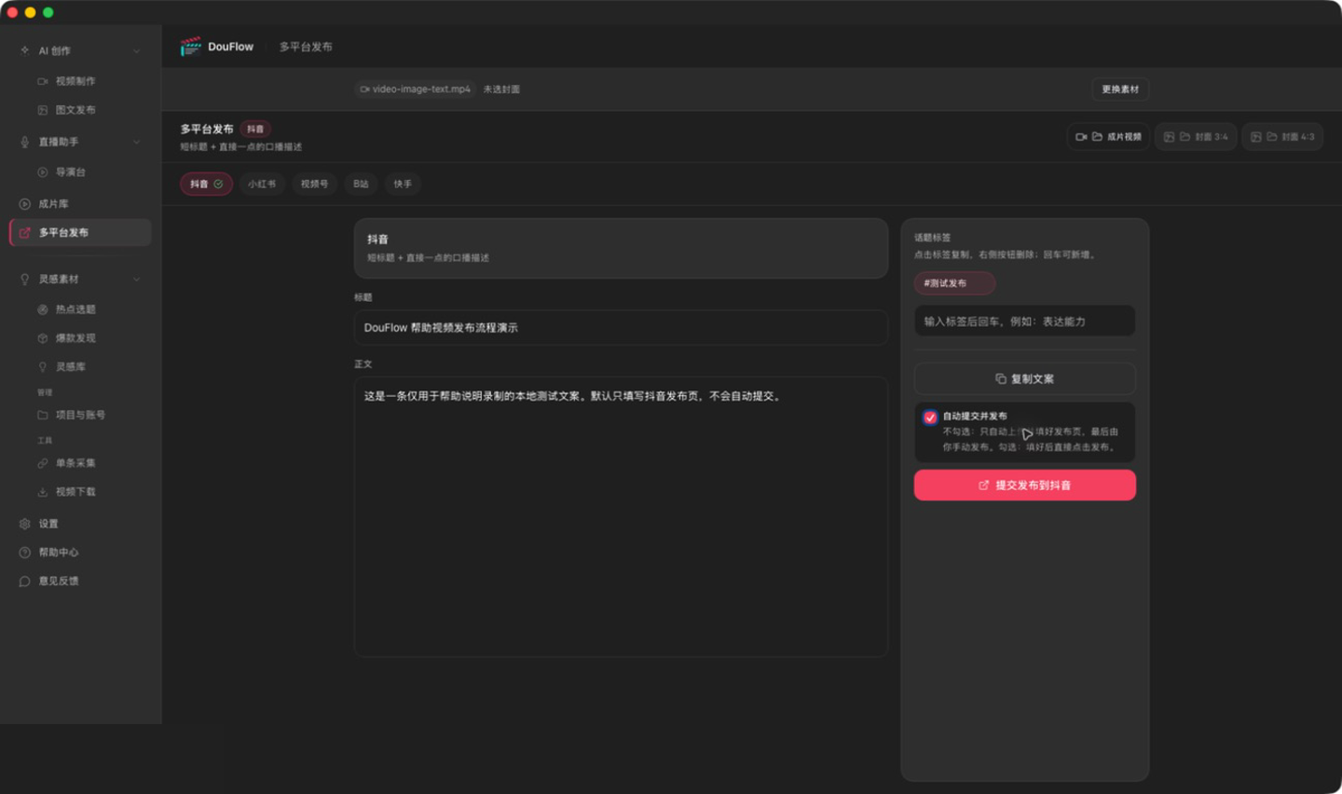This screenshot has height=794, width=1342.
Task: Click the 封面 4:3 cover button
Action: point(1282,137)
